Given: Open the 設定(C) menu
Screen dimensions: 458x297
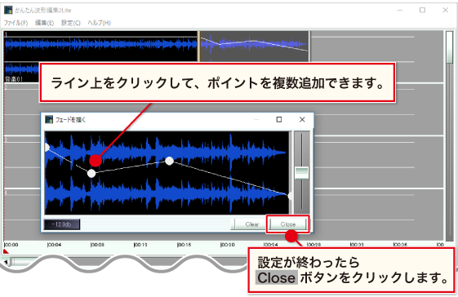Looking at the screenshot, I should (71, 23).
